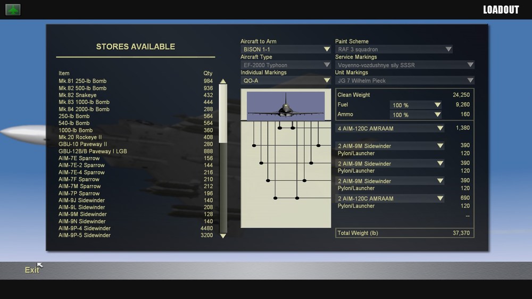Image resolution: width=532 pixels, height=299 pixels.
Task: Click the Exit button
Action: pos(32,270)
